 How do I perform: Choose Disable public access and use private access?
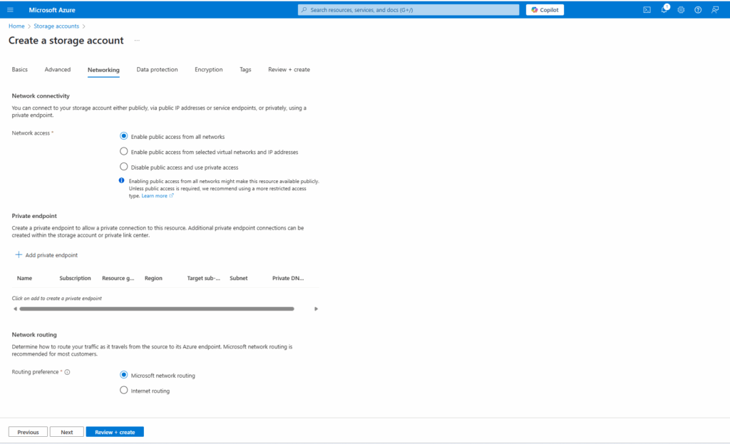point(124,167)
